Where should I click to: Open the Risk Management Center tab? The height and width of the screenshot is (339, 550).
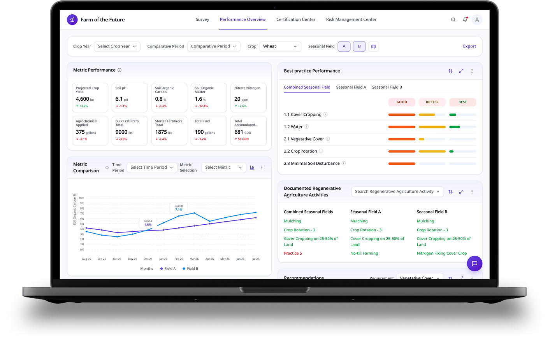(x=351, y=19)
